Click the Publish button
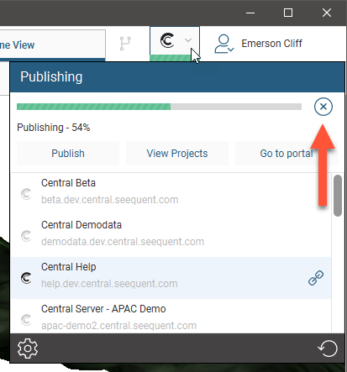 point(68,154)
